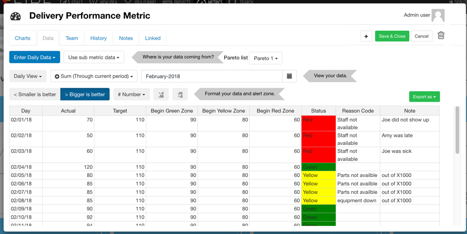Expand Use sub metric data dropdown
Image resolution: width=467 pixels, height=234 pixels.
(x=94, y=57)
